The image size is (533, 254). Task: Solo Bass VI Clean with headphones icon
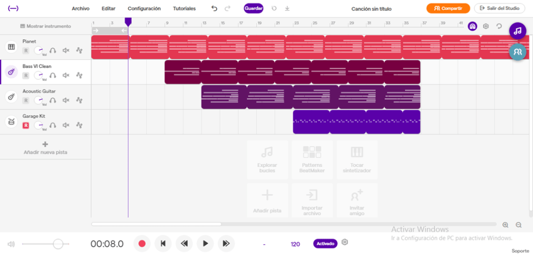coord(53,75)
